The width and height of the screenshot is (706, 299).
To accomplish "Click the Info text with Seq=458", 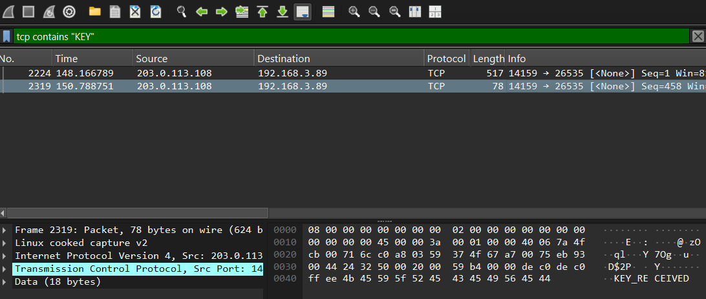I will pos(607,86).
